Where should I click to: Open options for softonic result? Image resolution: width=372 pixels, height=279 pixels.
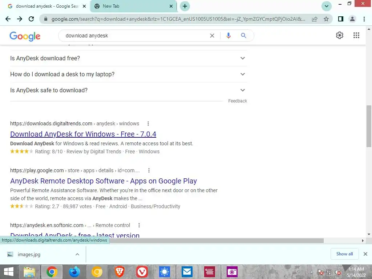(139, 225)
